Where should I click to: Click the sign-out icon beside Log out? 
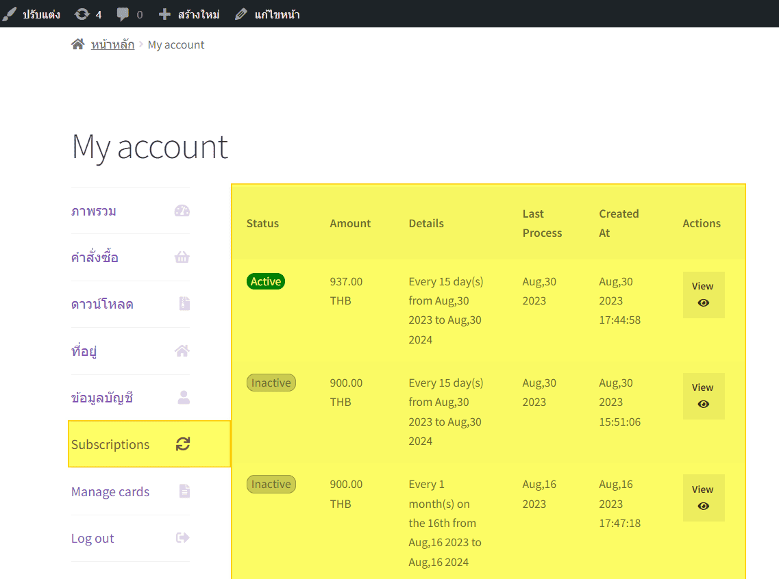click(x=182, y=538)
